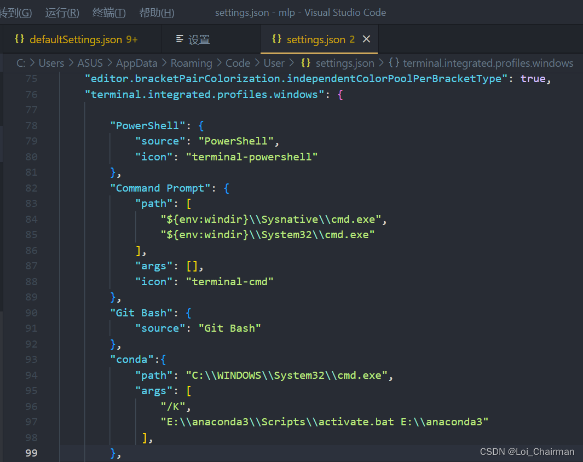The height and width of the screenshot is (462, 583).
Task: Click the ASUS breadcrumb segment
Action: click(90, 63)
